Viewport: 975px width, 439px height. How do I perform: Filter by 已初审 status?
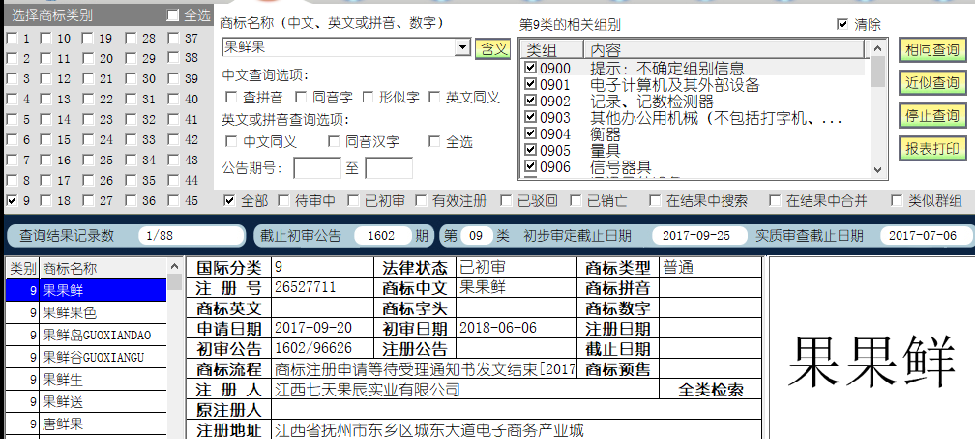[x=353, y=201]
